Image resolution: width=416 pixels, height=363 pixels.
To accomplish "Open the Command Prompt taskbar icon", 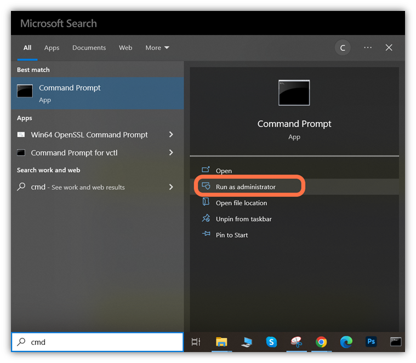I will 396,342.
